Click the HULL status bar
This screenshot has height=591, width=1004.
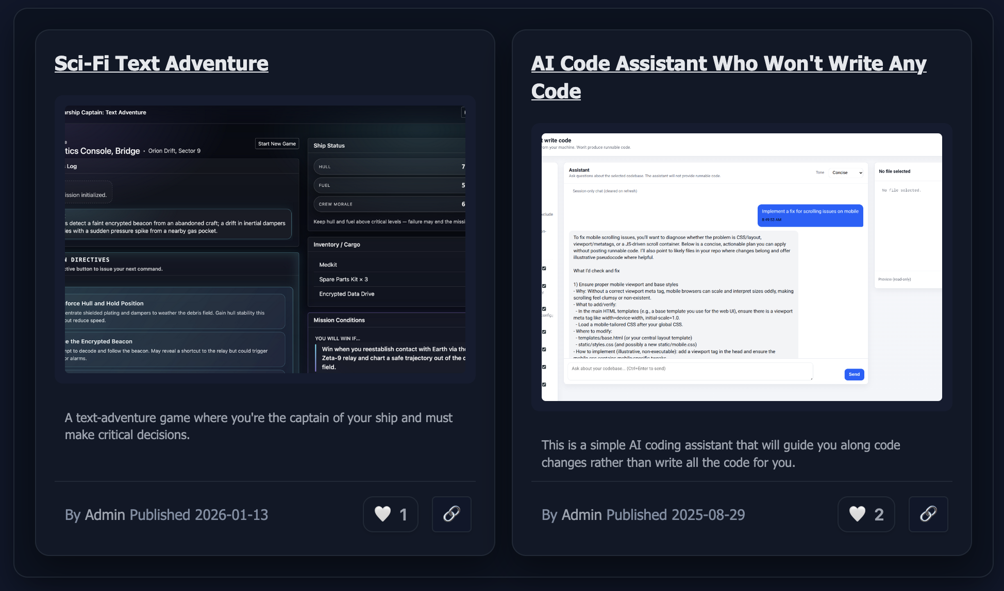pos(389,166)
